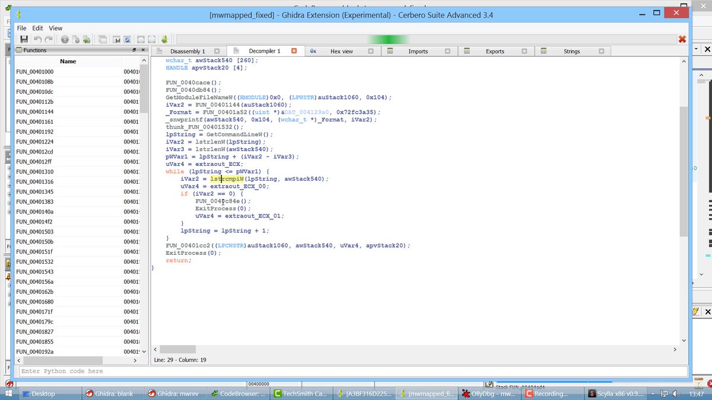Image resolution: width=712 pixels, height=400 pixels.
Task: Switch to the Disassembly 1 tab
Action: pyautogui.click(x=187, y=51)
